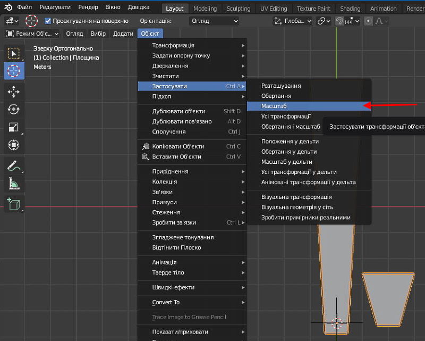Viewport: 425px width, 341px height.
Task: Open the Режим Об'є... mode dropdown
Action: click(x=32, y=34)
